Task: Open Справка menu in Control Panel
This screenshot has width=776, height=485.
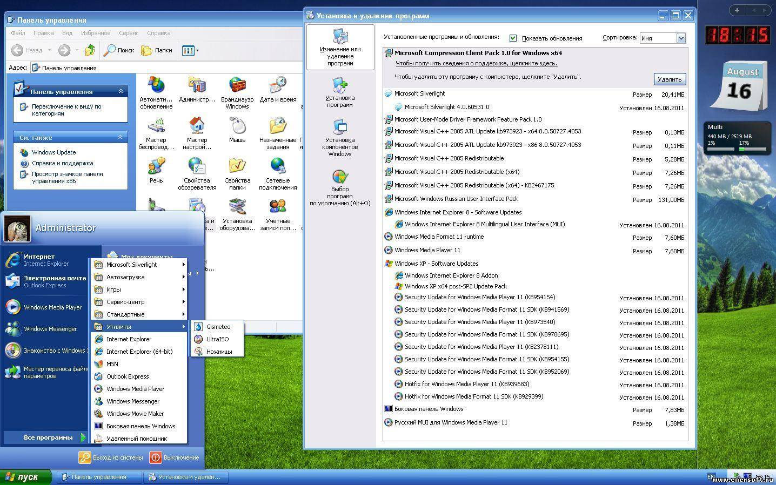Action: (x=158, y=33)
